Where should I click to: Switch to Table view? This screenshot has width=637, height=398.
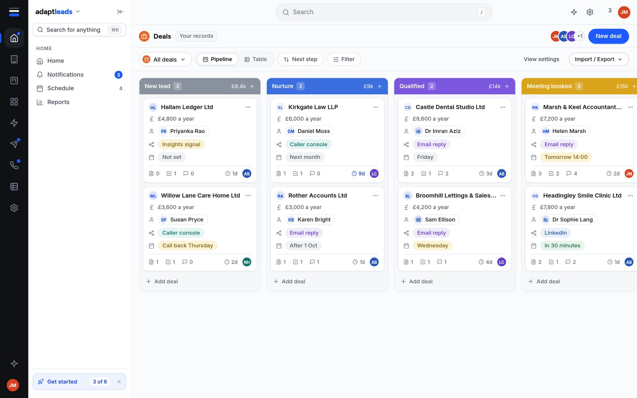(256, 59)
